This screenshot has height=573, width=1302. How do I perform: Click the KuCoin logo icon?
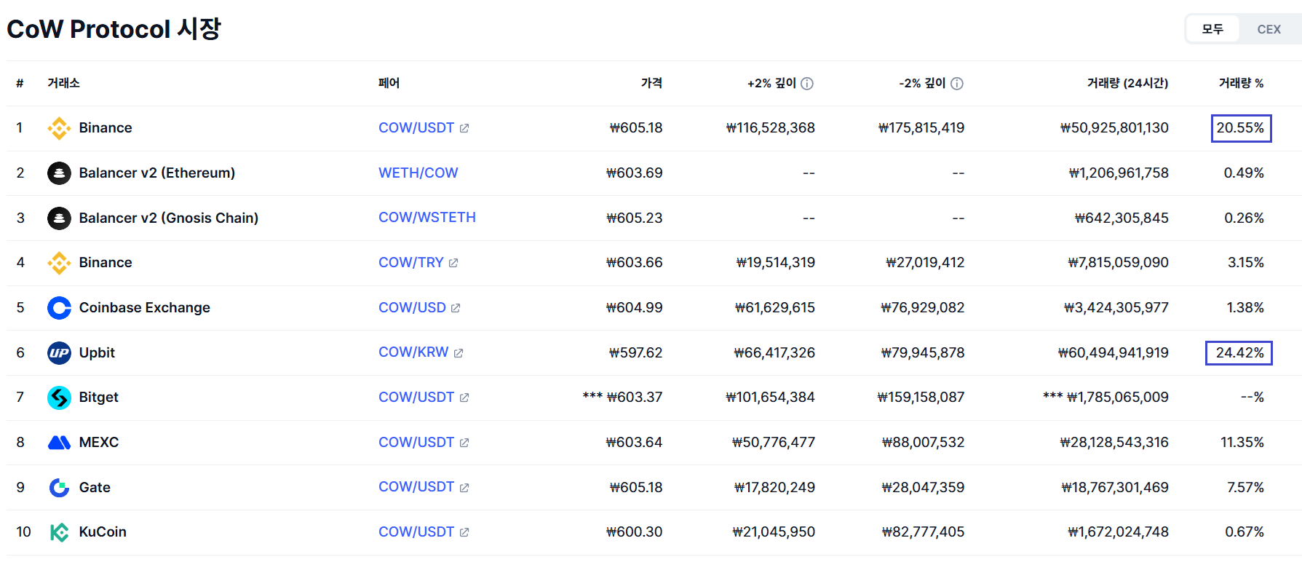tap(59, 532)
